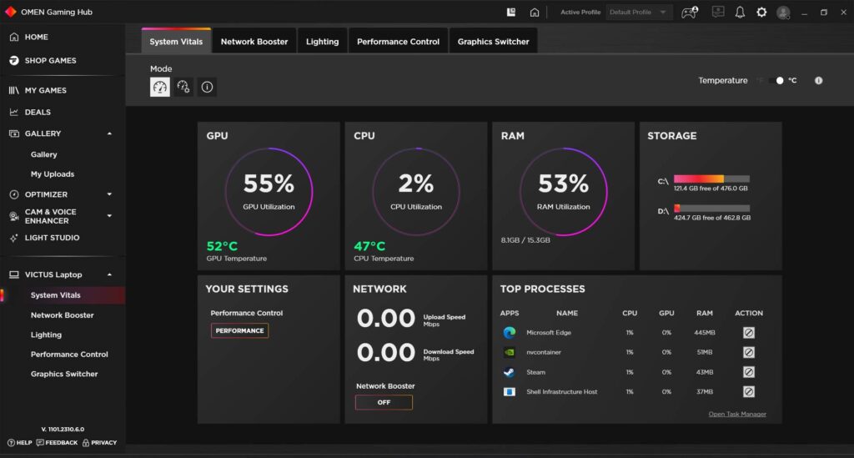Open Task Manager link
854x458 pixels.
point(737,415)
